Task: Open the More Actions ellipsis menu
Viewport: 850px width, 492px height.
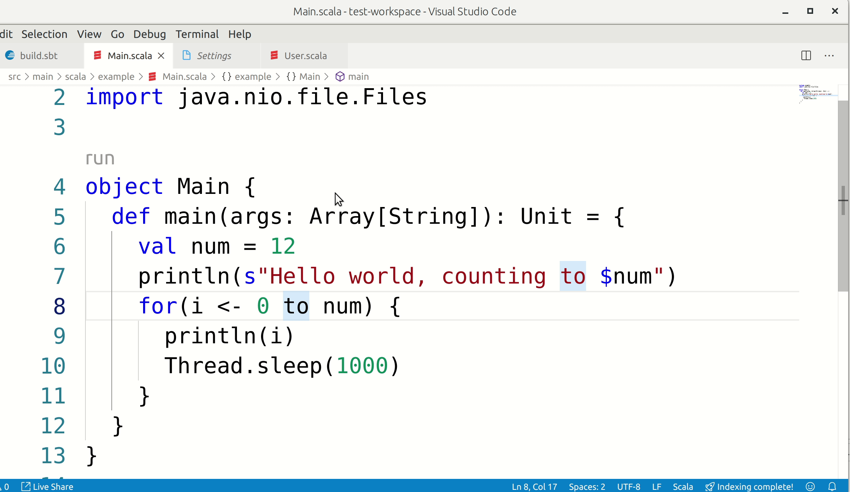Action: 829,56
